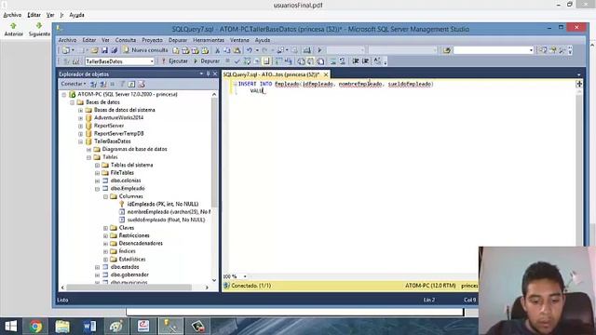
Task: Collapse the dbo.Empleado table node
Action: tap(97, 189)
